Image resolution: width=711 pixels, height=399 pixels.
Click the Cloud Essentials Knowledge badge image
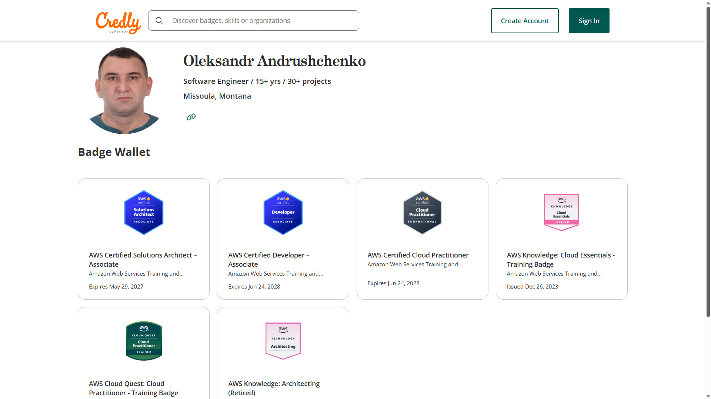[x=561, y=212]
